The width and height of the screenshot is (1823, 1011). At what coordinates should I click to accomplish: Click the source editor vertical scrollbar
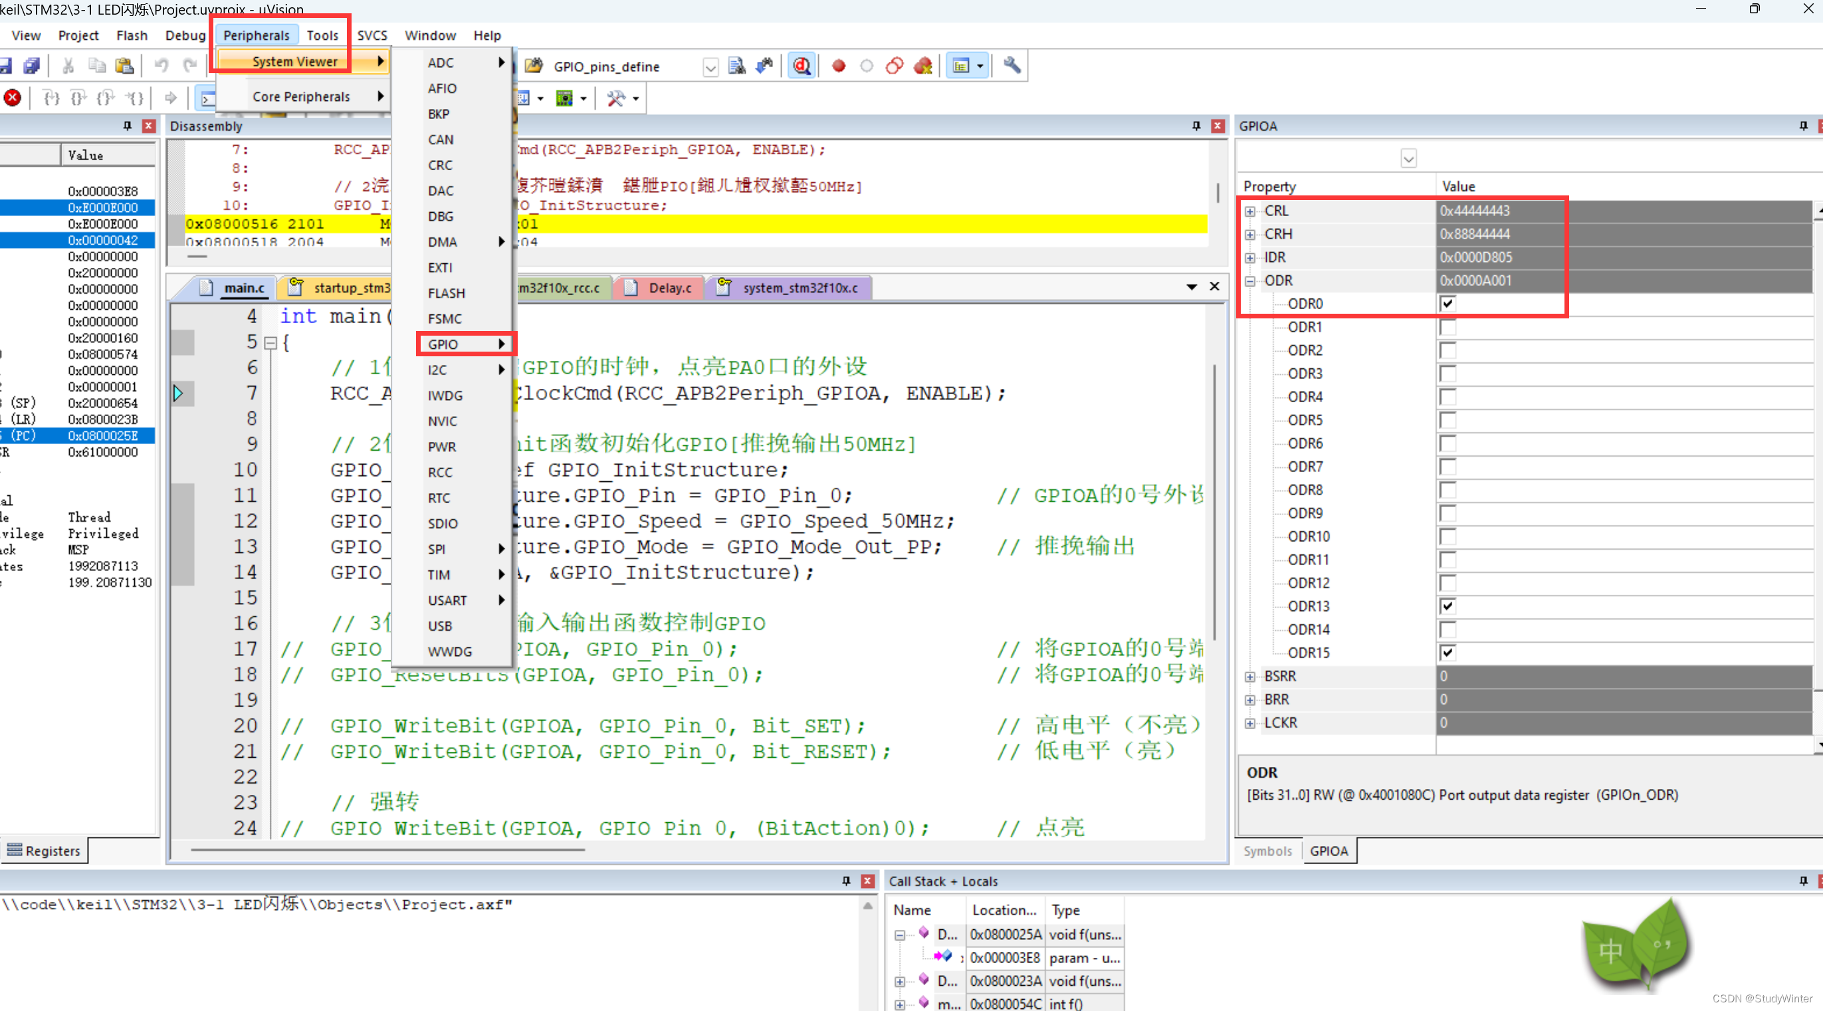pyautogui.click(x=1214, y=503)
